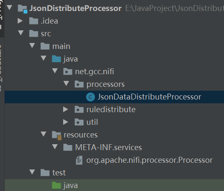Viewport: 224px width, 191px height.
Task: Collapse the src folder
Action: [21, 32]
